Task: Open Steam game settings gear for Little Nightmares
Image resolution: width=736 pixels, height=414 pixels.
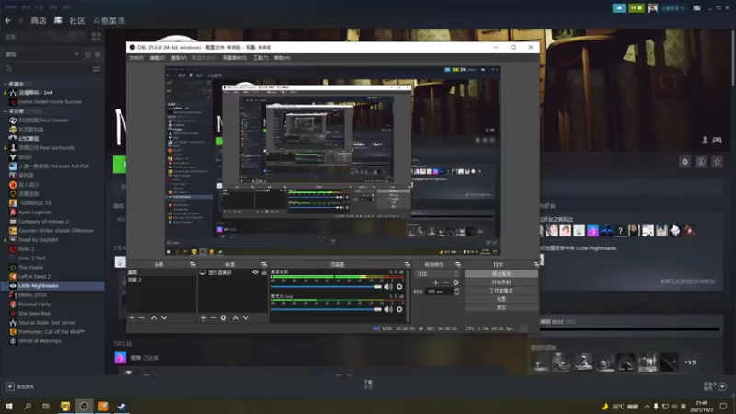Action: click(684, 162)
